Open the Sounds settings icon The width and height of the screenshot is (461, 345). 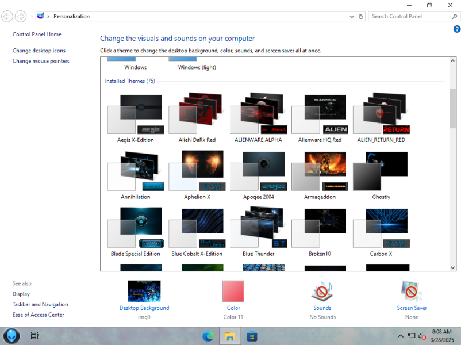point(322,291)
